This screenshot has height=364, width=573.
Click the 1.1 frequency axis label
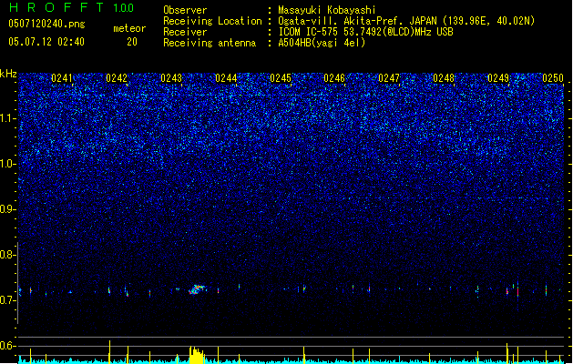coord(7,118)
